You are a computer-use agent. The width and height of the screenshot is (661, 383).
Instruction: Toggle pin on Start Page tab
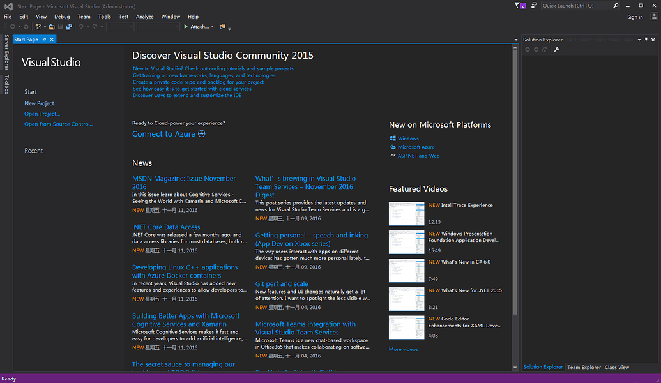pyautogui.click(x=44, y=39)
